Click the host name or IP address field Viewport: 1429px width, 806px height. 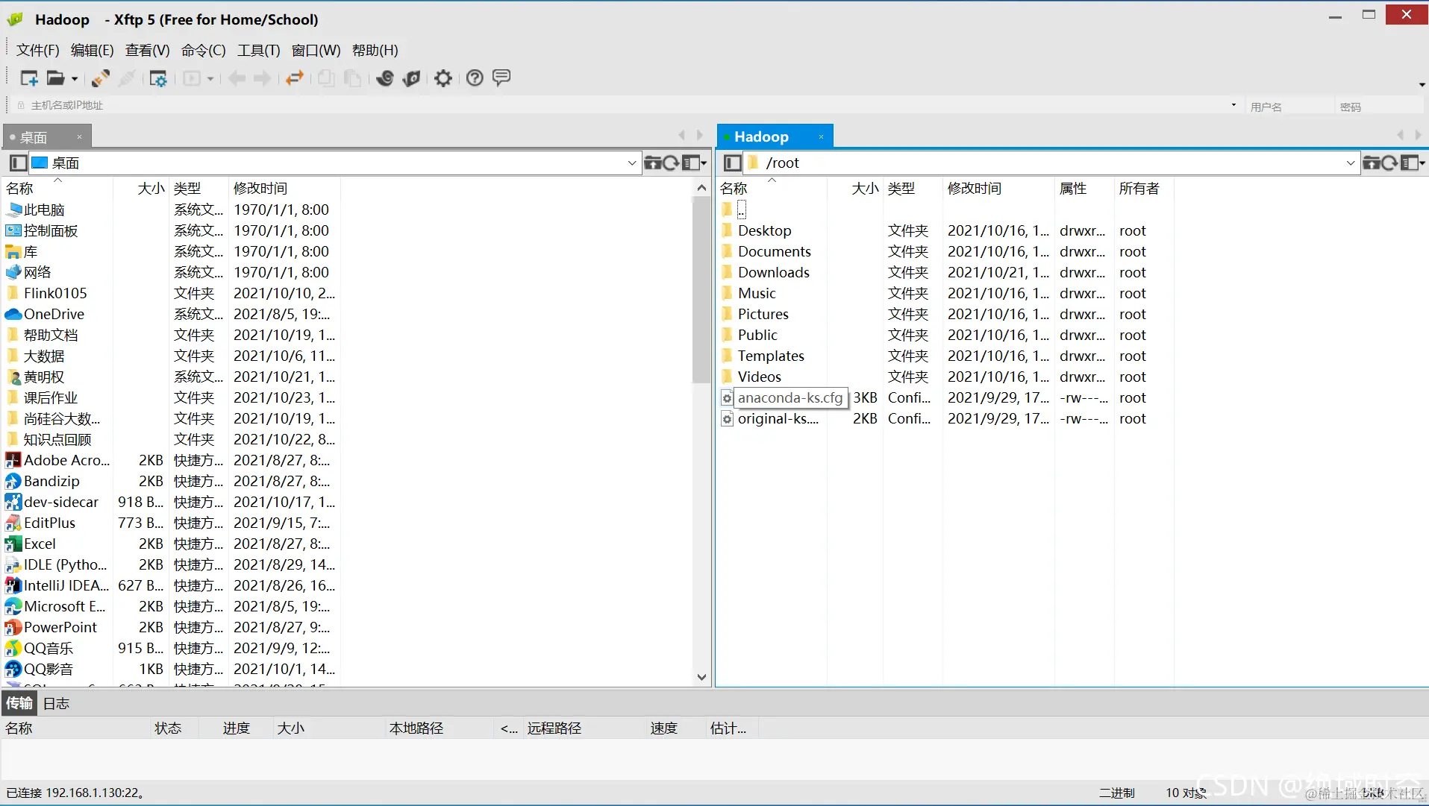627,105
